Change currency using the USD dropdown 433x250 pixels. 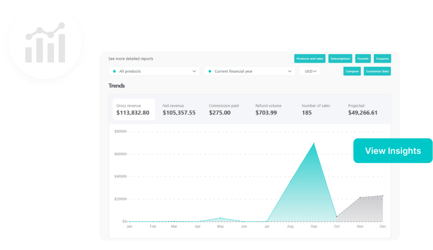pos(312,71)
